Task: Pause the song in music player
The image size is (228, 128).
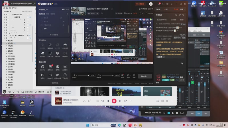Action: [x=114, y=101]
